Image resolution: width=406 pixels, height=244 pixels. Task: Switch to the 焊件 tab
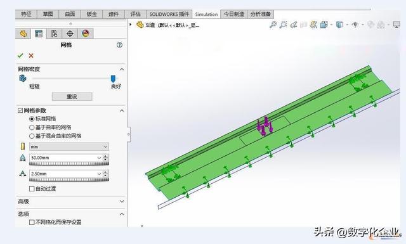114,14
